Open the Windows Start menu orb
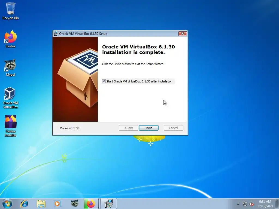This screenshot has width=279, height=209. click(x=7, y=204)
